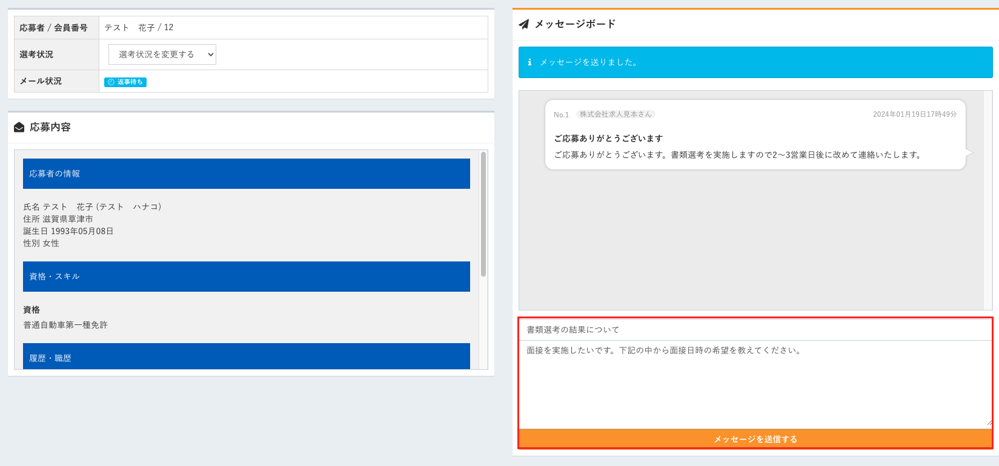This screenshot has width=999, height=466.
Task: Click the clock icon in the 返事待ち badge
Action: point(111,82)
